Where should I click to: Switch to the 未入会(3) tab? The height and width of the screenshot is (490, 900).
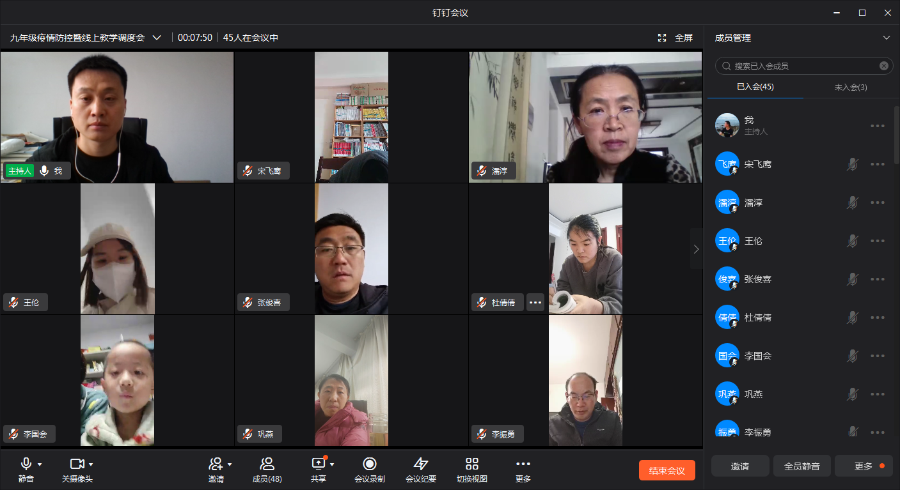[850, 87]
